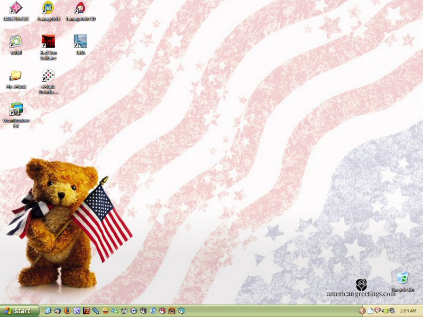Image resolution: width=423 pixels, height=317 pixels.
Task: Open the Recycle Bin
Action: [x=403, y=280]
